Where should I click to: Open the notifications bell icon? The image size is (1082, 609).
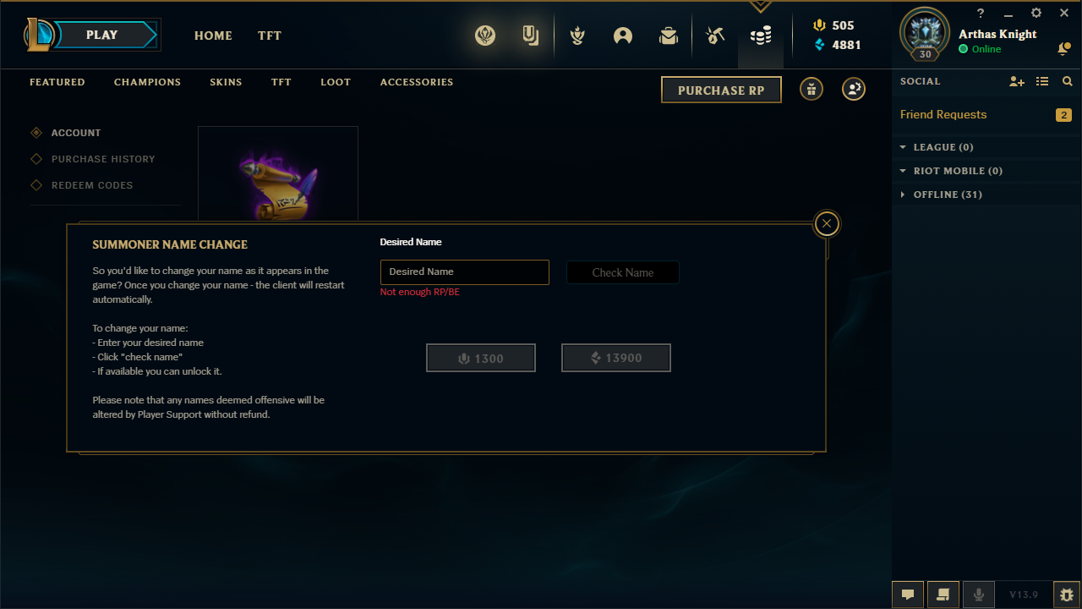point(1063,49)
